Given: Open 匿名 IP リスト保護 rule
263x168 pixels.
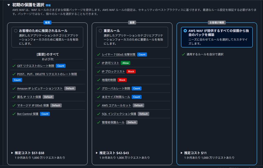Looking at the screenshot, I should (x=29, y=97).
